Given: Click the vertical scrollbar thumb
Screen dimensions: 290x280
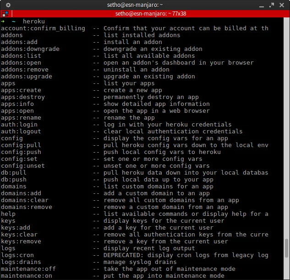Looking at the screenshot, I should click(x=286, y=248).
